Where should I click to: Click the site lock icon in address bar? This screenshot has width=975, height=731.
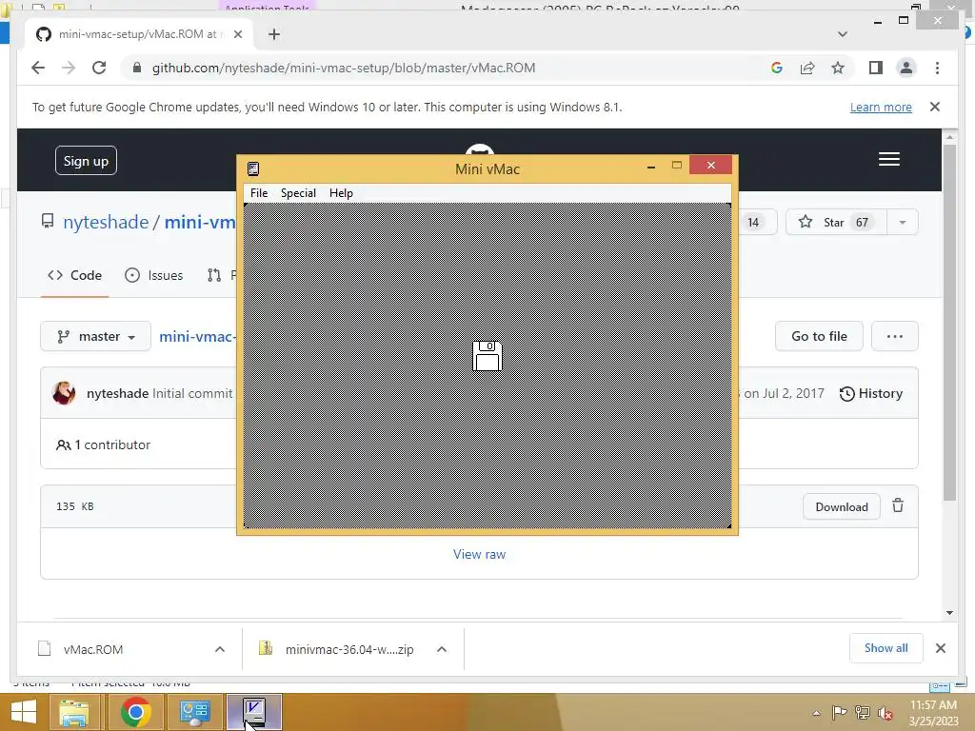tap(137, 68)
